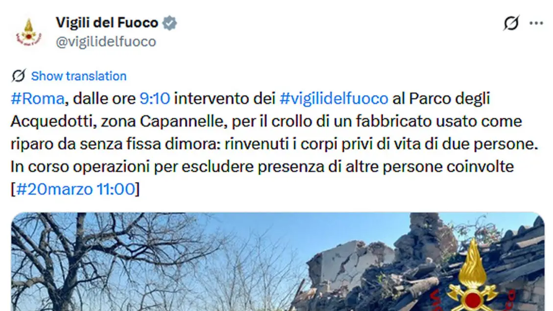Open the #Roma hashtag
553x311 pixels.
[38, 98]
